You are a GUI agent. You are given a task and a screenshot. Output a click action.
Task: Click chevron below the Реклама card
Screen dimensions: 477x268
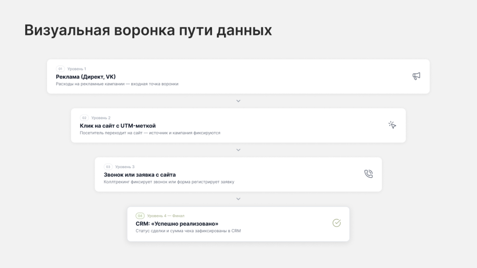(x=238, y=101)
